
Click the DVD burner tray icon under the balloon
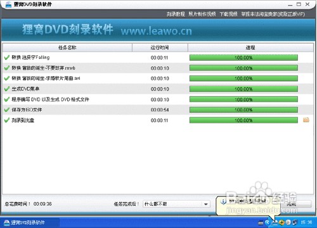pyautogui.click(x=275, y=222)
